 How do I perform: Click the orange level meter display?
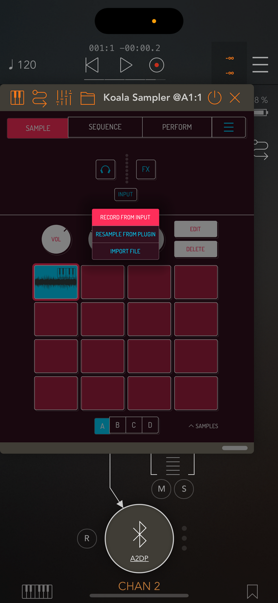tap(229, 65)
